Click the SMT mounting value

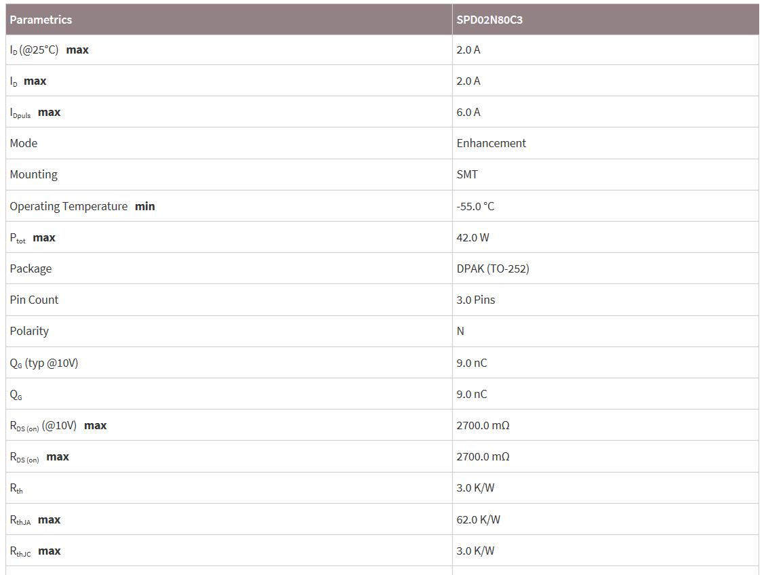tap(467, 175)
